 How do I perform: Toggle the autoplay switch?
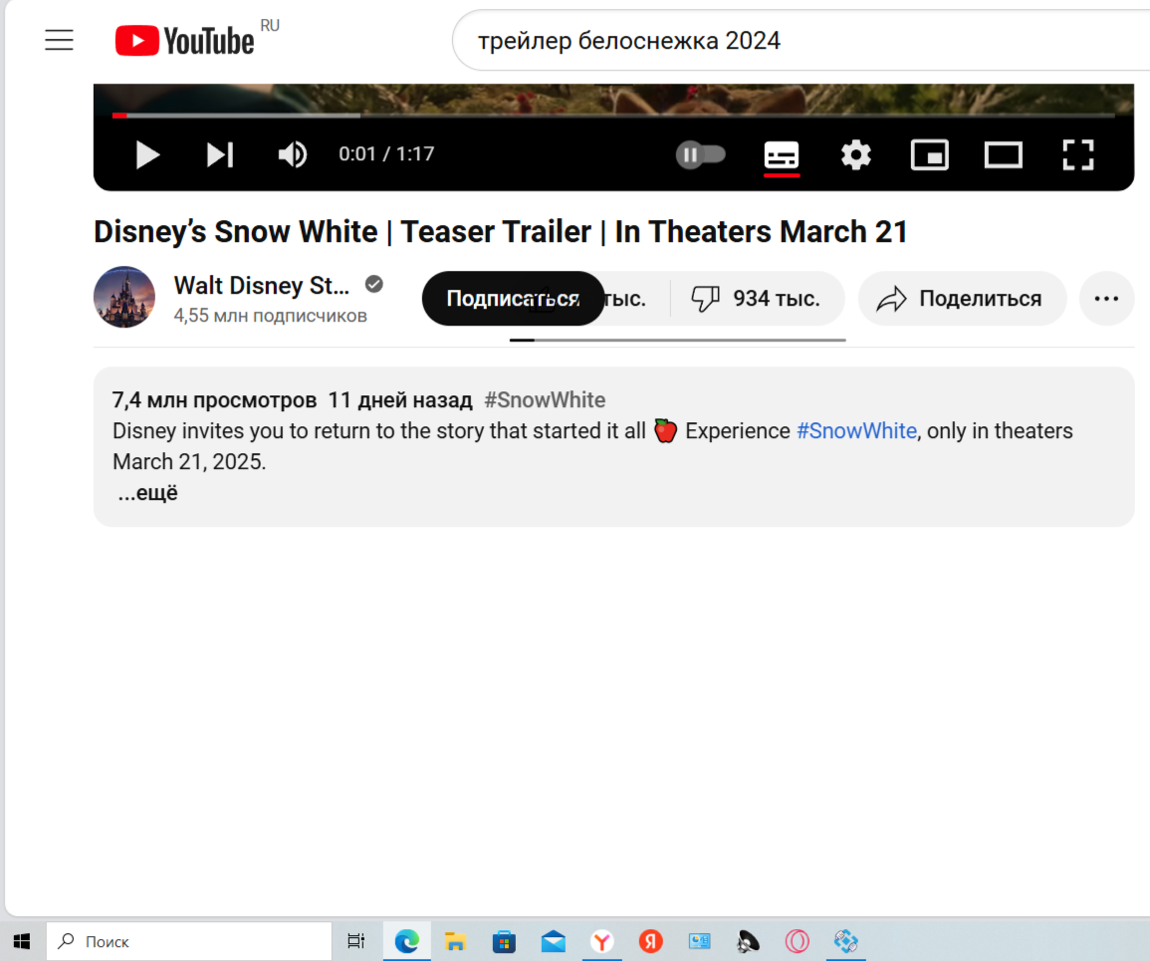[x=700, y=154]
